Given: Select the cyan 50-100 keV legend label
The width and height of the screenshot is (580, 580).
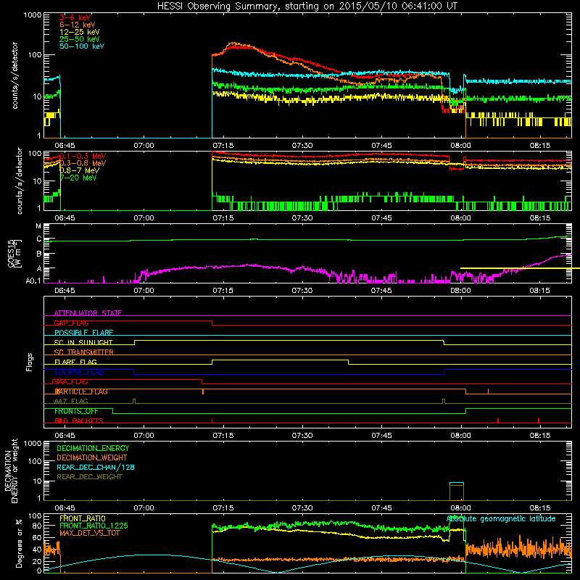Looking at the screenshot, I should point(82,46).
